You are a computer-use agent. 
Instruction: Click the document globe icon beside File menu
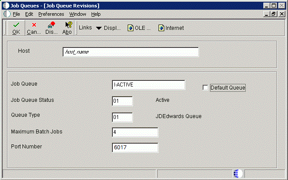click(7, 14)
